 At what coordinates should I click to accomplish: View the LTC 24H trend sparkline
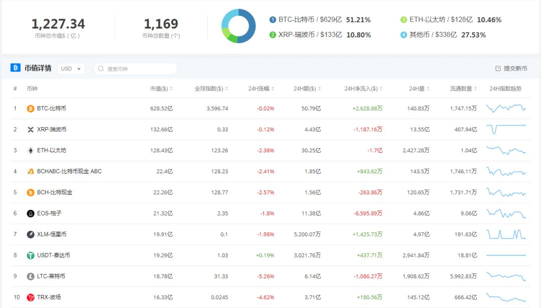pos(506,276)
